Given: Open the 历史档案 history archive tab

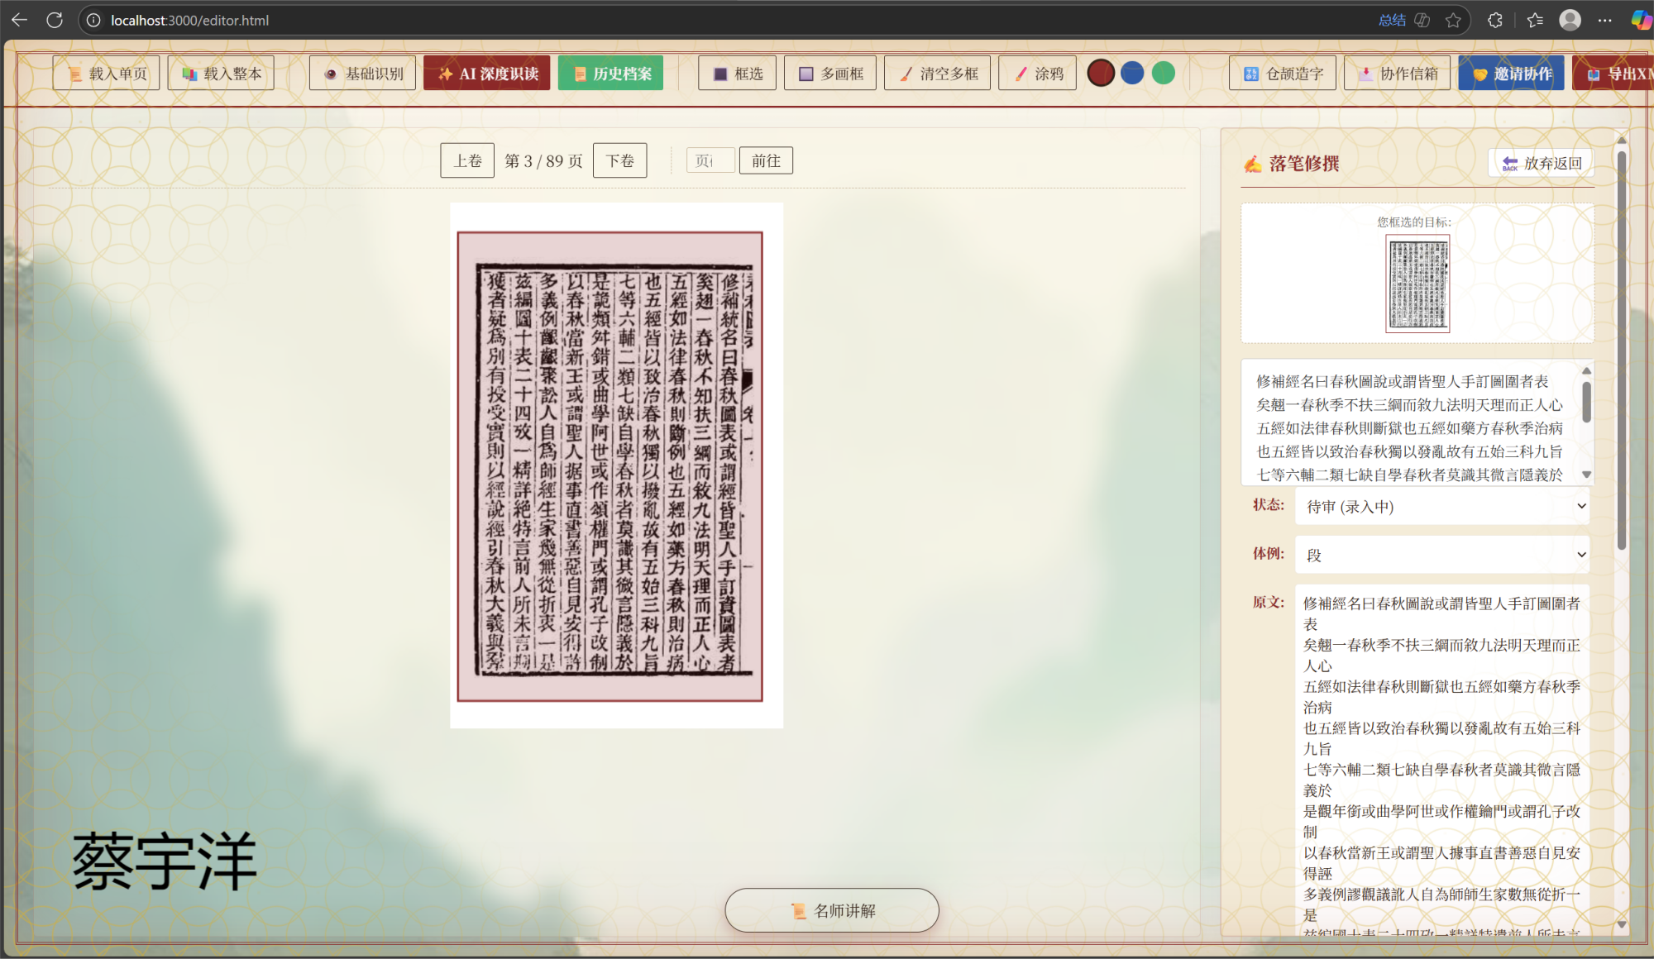Looking at the screenshot, I should [610, 74].
